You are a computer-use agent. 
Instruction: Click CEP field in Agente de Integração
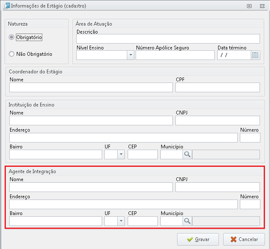[x=143, y=221]
